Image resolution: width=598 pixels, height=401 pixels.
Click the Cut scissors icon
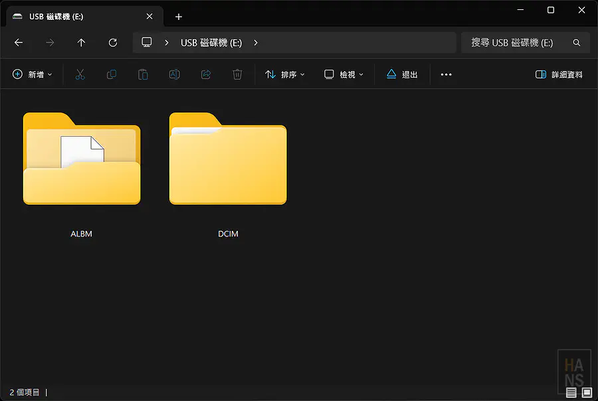(x=80, y=74)
